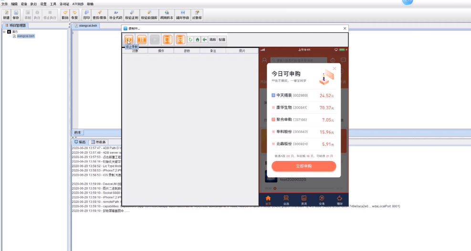The width and height of the screenshot is (471, 251).
Task: Tap the 资讯 icon in phone bottom bar
Action: click(304, 200)
